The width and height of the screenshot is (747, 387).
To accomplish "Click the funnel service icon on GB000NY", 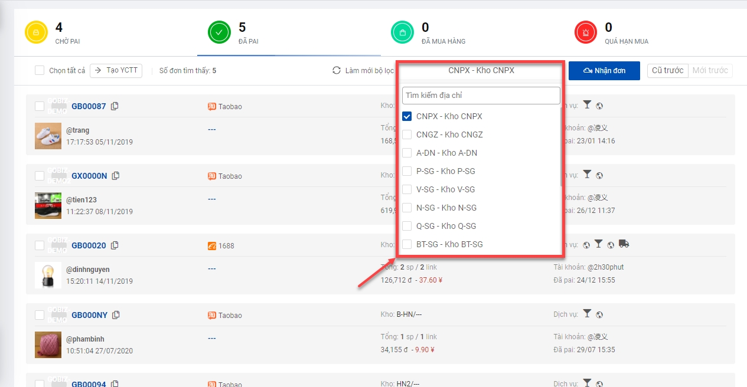I will click(587, 314).
